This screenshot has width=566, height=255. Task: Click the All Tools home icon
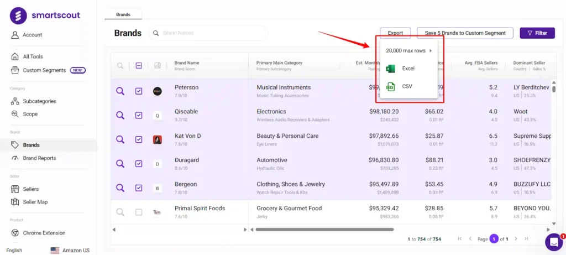pyautogui.click(x=15, y=56)
